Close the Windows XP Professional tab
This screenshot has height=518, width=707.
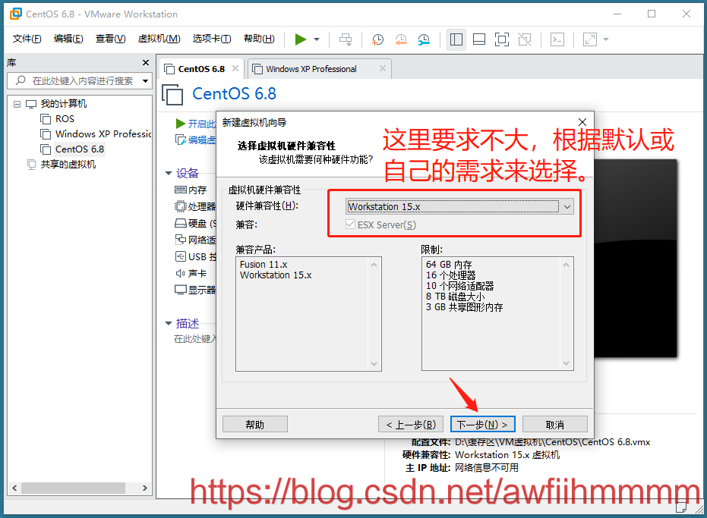383,68
